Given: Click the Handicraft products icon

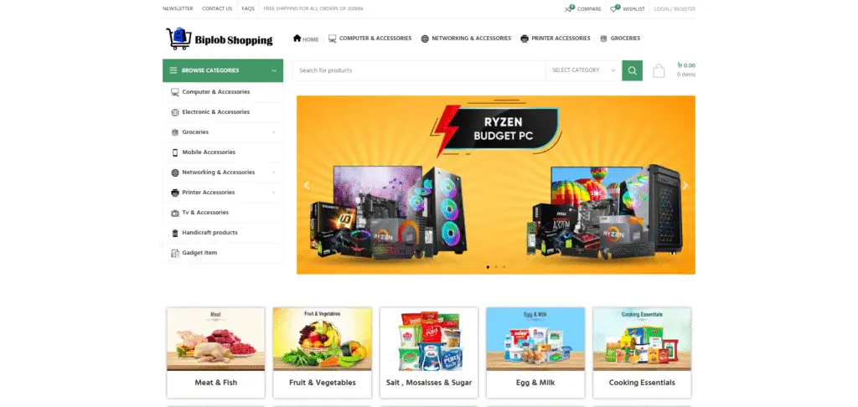Looking at the screenshot, I should pyautogui.click(x=175, y=233).
